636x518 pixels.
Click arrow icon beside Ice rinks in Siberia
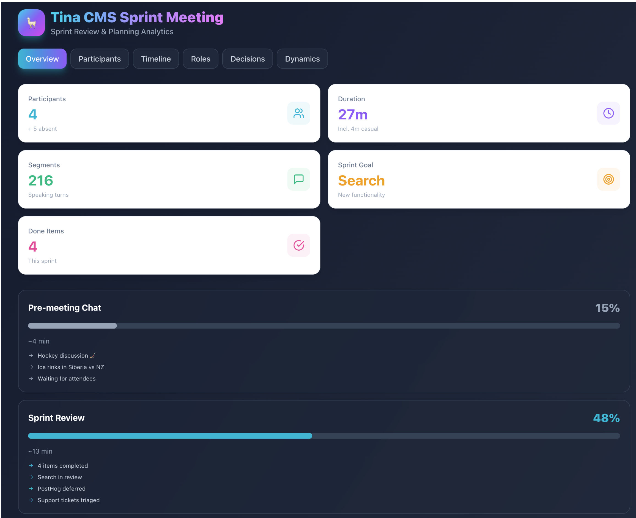point(31,367)
